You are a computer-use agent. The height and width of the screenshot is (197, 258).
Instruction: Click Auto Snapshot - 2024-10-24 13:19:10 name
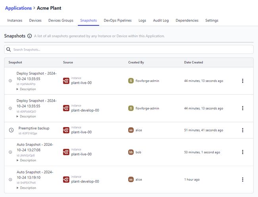[35, 175]
